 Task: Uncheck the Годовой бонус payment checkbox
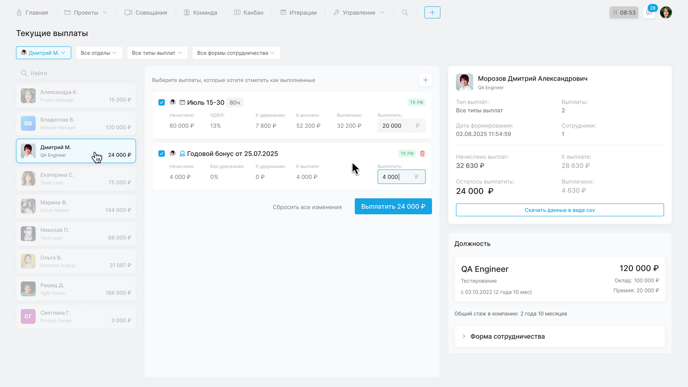(x=162, y=154)
